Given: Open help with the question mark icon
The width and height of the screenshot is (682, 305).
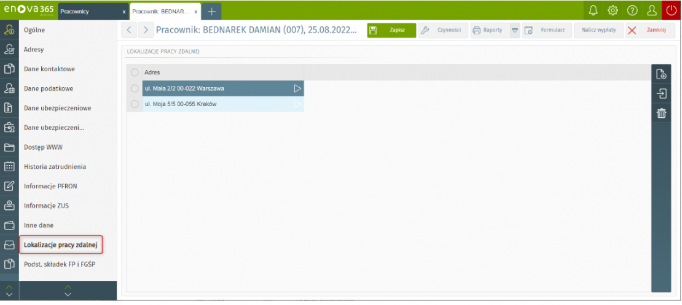Looking at the screenshot, I should point(632,10).
